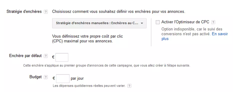Click the 'Cette enchère s'applique au premier groupe' note
This screenshot has height=92, width=233.
(x=107, y=66)
